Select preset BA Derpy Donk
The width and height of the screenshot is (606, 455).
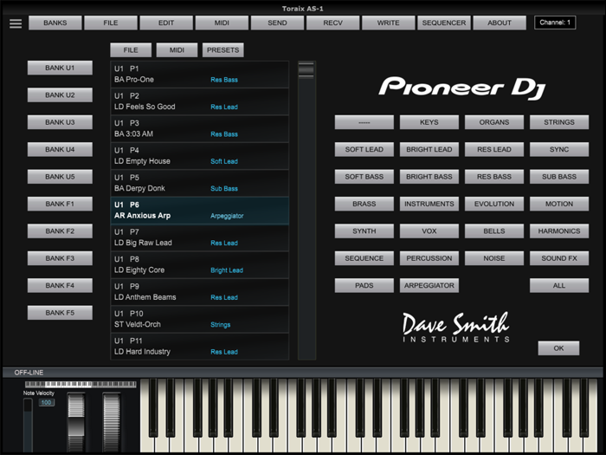[x=199, y=183]
